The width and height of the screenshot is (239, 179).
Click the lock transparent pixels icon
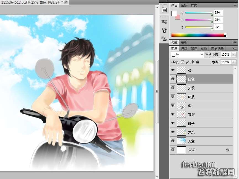182,62
